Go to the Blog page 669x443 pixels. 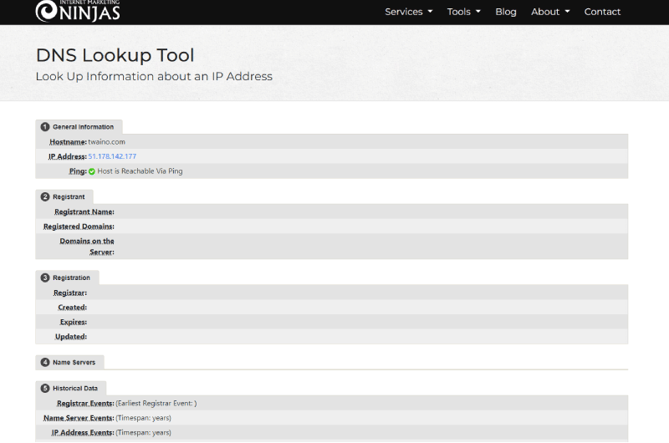(506, 12)
